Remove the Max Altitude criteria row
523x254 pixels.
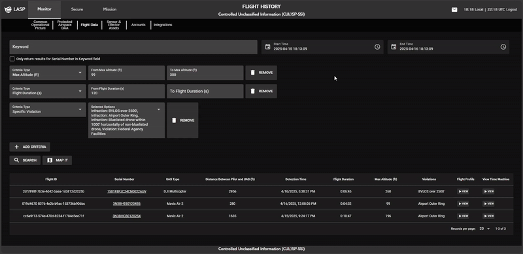point(261,73)
